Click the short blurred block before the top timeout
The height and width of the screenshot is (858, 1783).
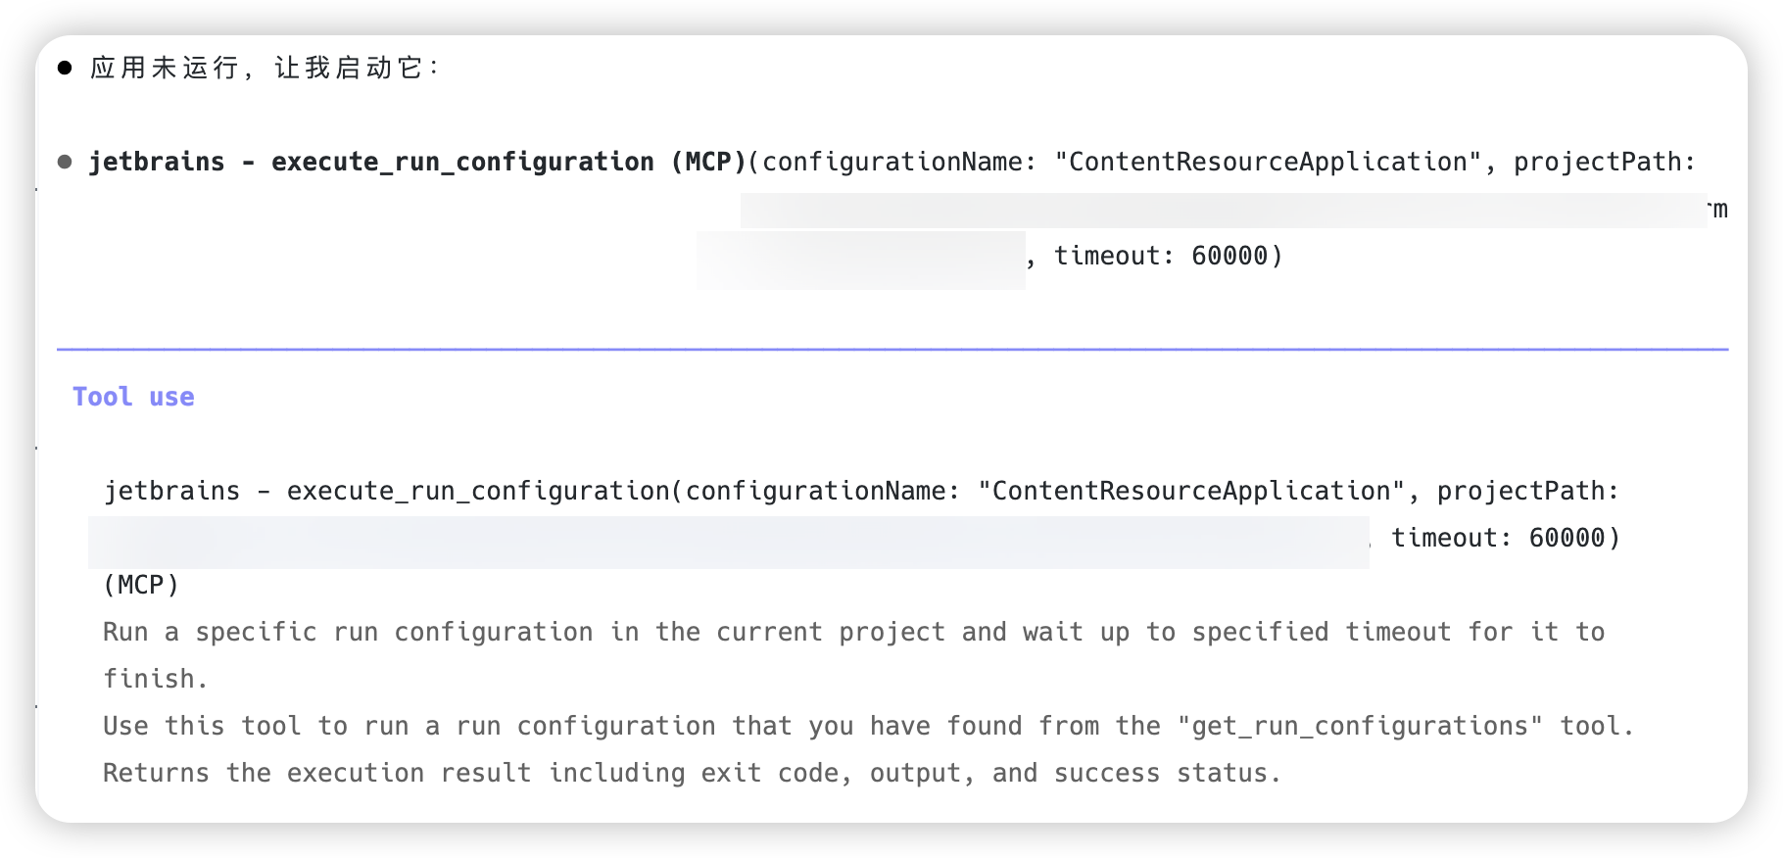(x=860, y=260)
